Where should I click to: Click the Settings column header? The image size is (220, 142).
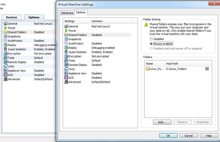[77, 21]
